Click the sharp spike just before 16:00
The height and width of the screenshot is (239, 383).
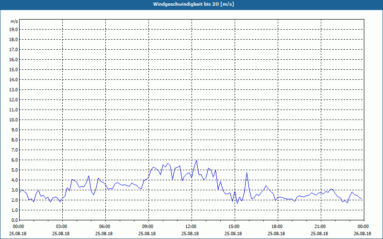point(247,173)
